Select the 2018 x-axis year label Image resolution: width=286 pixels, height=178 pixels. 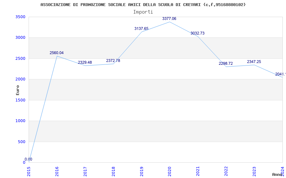(x=113, y=171)
